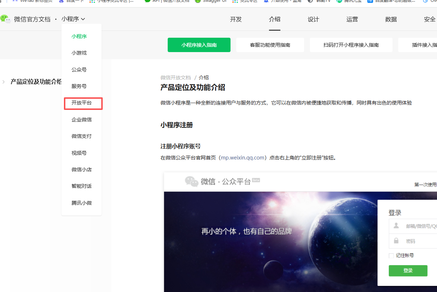Viewport: 437px width, 292px height.
Task: Click the 密码 input in the screenshot
Action: point(413,241)
